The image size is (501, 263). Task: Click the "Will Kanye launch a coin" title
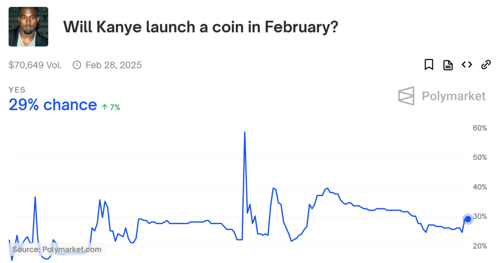click(200, 27)
